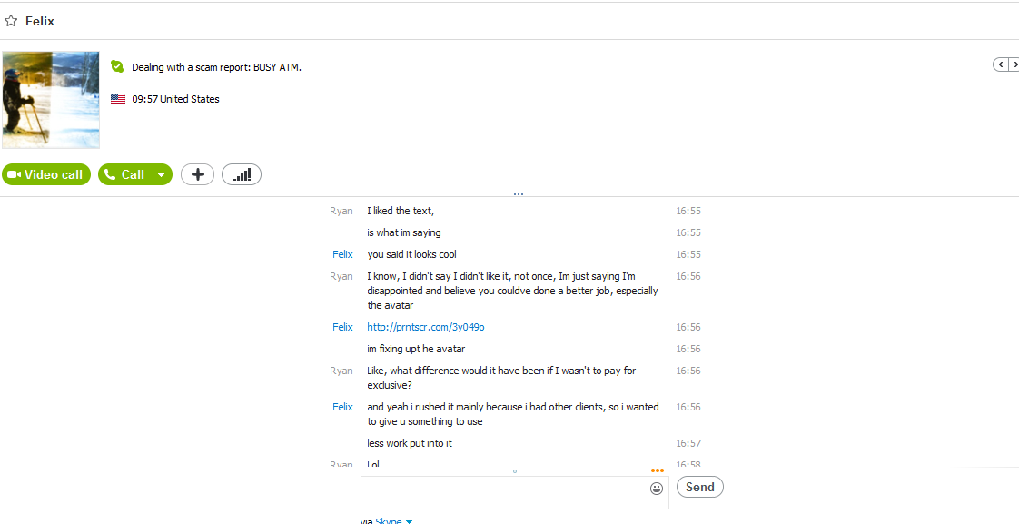Image resolution: width=1019 pixels, height=524 pixels.
Task: Navigate back with left chevron button
Action: 1000,64
